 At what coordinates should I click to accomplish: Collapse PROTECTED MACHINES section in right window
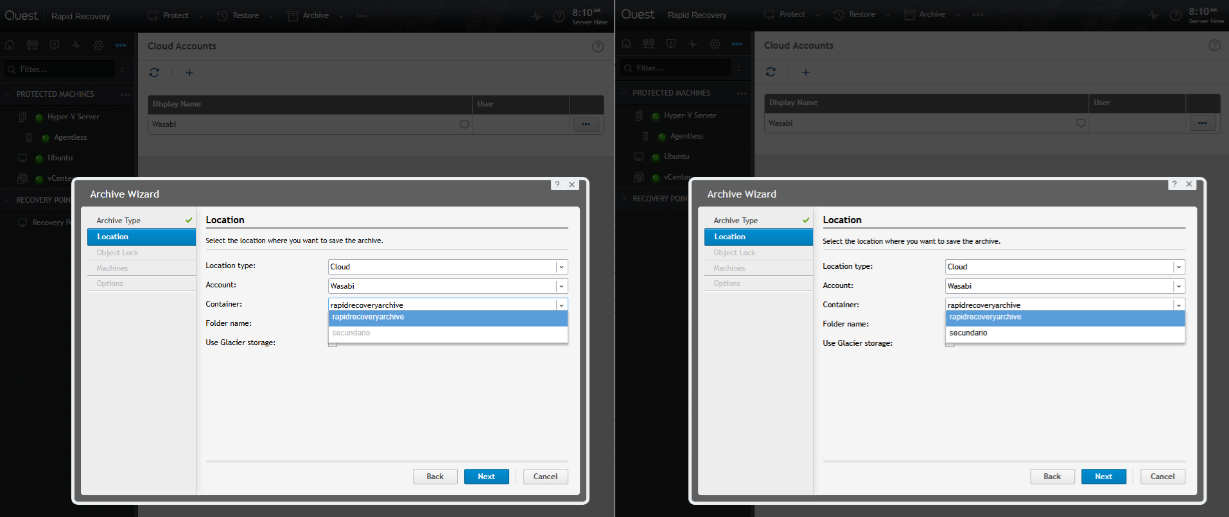(x=624, y=93)
